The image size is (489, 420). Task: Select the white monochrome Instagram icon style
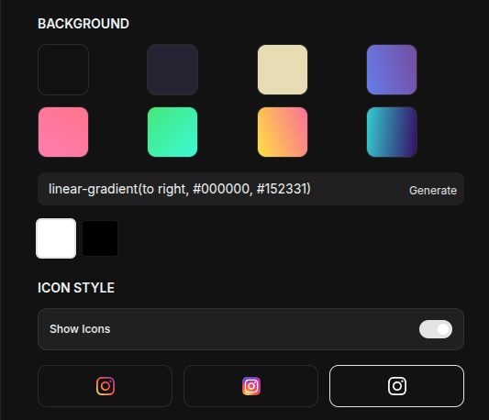point(396,386)
